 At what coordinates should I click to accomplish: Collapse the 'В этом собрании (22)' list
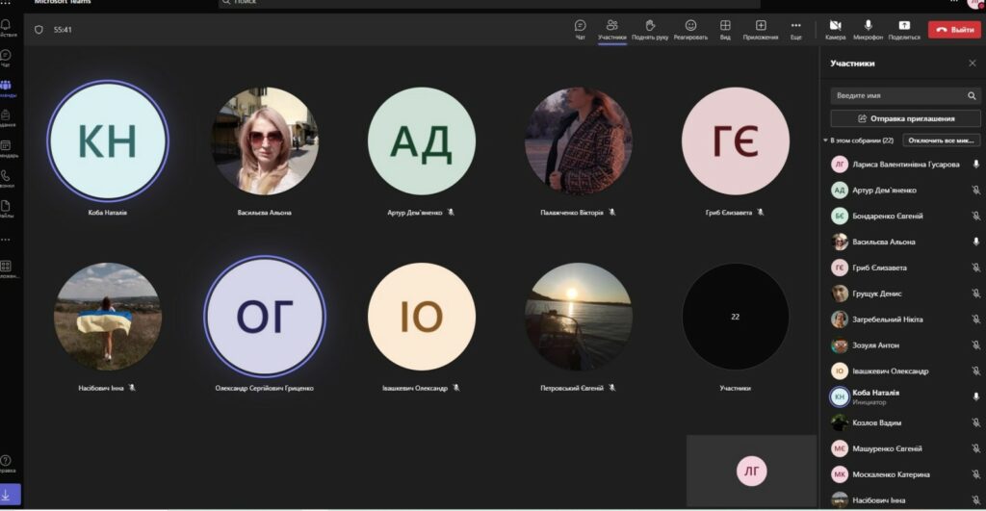[x=825, y=141]
